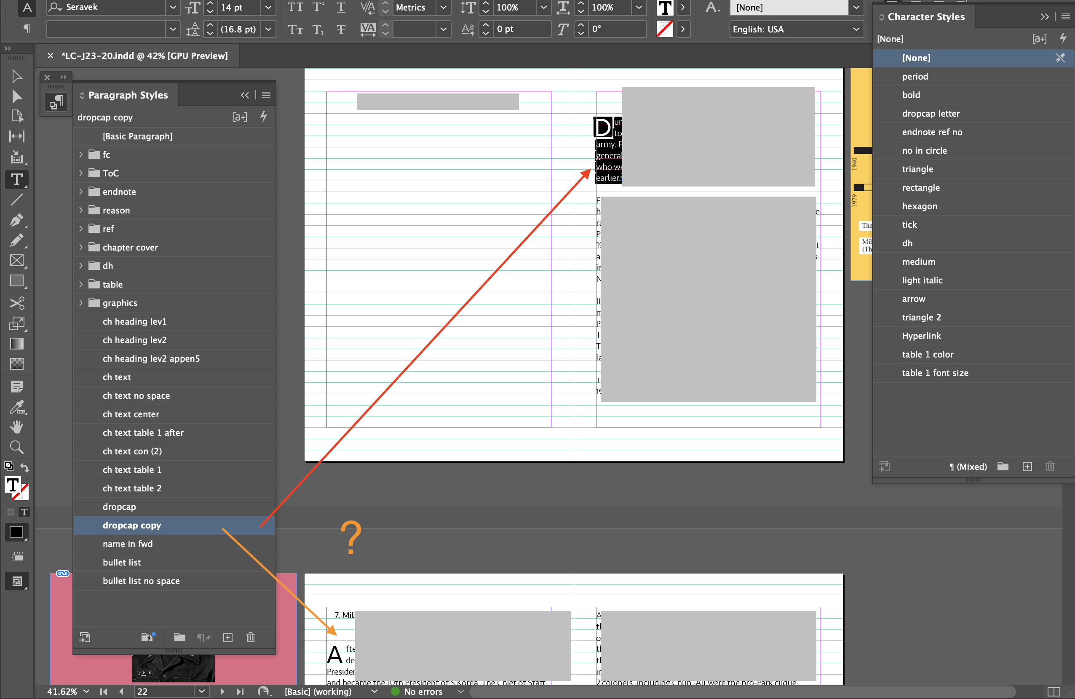The height and width of the screenshot is (699, 1075).
Task: Select the 'ch text table 1' paragraph style
Action: pos(131,470)
